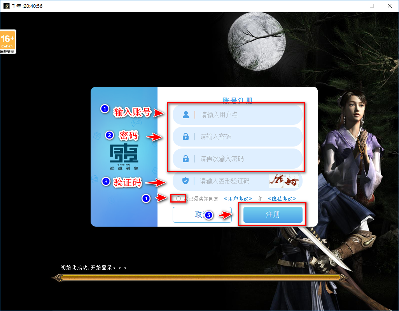Refresh the captcha image
The width and height of the screenshot is (399, 311).
click(284, 181)
